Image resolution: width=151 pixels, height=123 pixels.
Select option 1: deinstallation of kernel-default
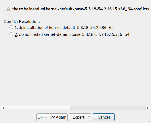pos(11,27)
